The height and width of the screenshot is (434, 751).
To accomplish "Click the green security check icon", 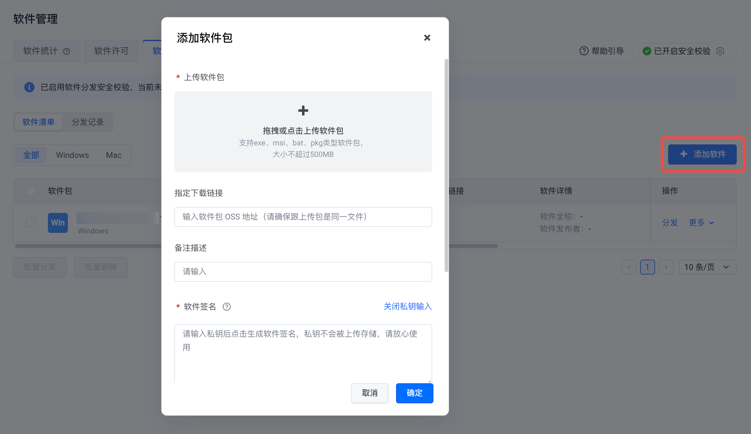I will 647,51.
